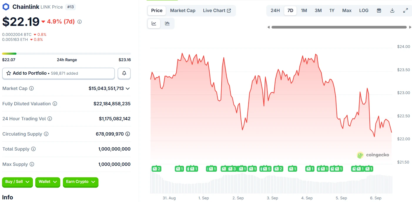Open the calendar date range picker
The height and width of the screenshot is (202, 412).
(379, 10)
